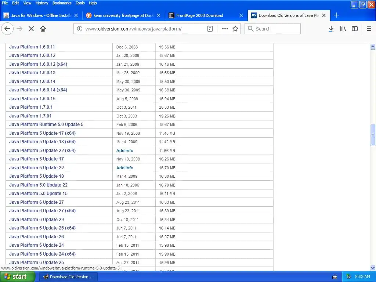
Task: Close the Download Old Versions of Java tab
Action: 324,15
